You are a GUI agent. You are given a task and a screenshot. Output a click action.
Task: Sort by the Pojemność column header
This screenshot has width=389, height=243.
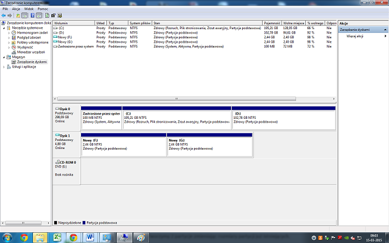tap(271, 23)
